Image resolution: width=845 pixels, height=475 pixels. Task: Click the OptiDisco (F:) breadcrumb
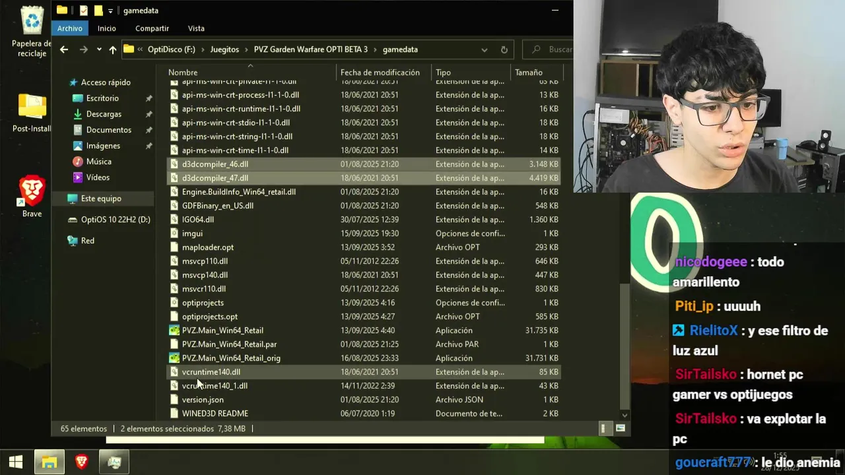click(x=171, y=49)
